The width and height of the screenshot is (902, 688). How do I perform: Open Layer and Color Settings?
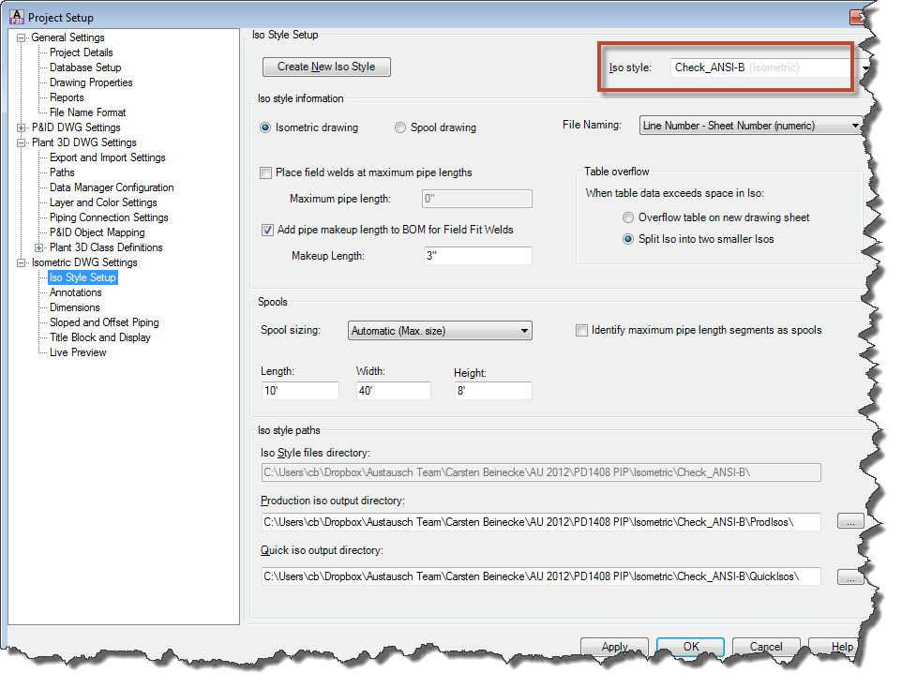click(x=103, y=202)
